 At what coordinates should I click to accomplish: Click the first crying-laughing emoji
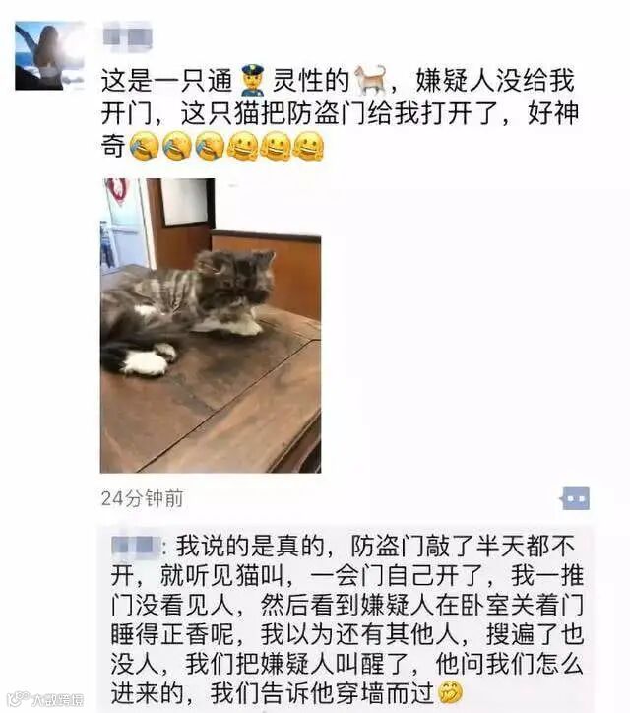(145, 147)
